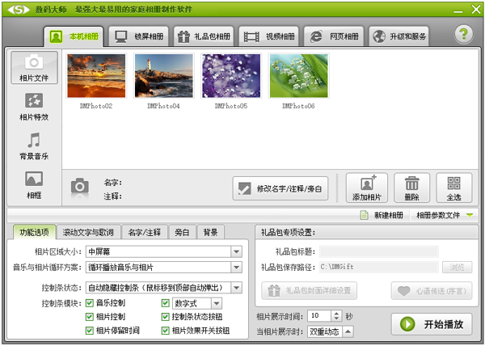
Task: Click the 添加相片 add photo button
Action: point(367,188)
